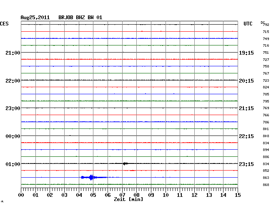Screen dimensions: 271x206
Task: Select the offset value 727
Action: point(266,60)
